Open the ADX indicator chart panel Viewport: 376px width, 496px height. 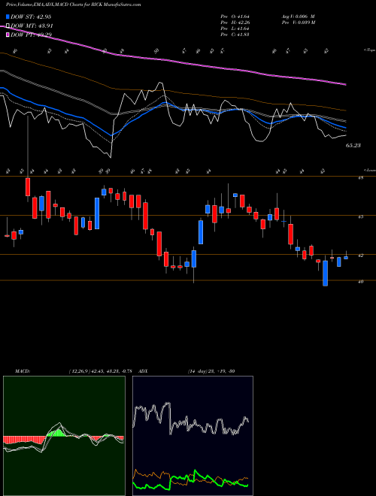193,436
